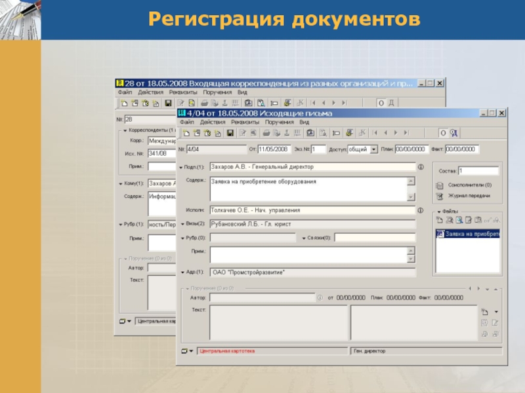Open Журнал передачи
Viewport: 525px width, 393px height.
(469, 196)
